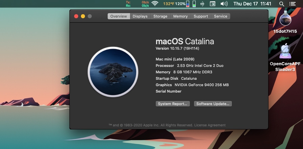Minimize the About This Mac window
The width and height of the screenshot is (303, 149).
tap(83, 16)
